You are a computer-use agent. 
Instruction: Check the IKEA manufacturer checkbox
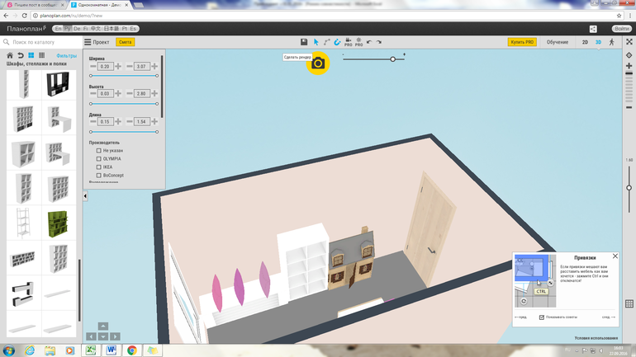point(99,167)
